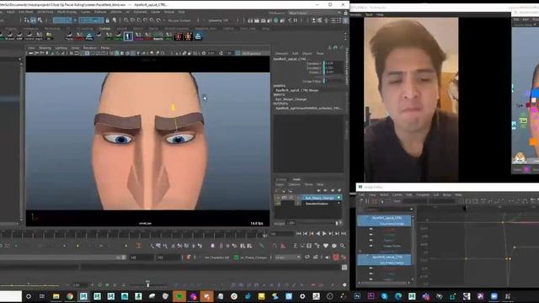
Task: Open the Shading menu in viewport panel
Action: [45, 48]
